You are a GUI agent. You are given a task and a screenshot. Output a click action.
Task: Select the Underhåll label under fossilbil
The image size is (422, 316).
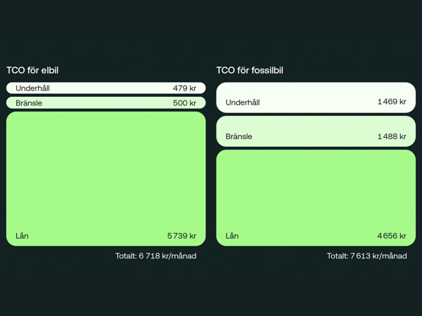pyautogui.click(x=243, y=103)
